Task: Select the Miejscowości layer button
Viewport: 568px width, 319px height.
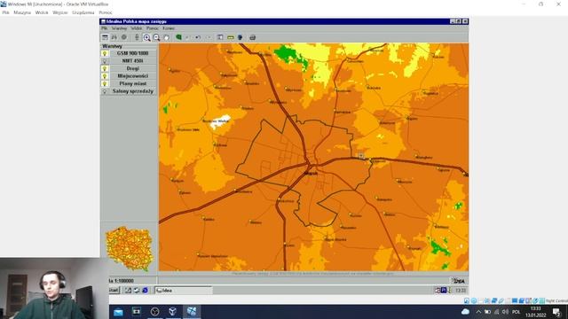Action: click(132, 76)
